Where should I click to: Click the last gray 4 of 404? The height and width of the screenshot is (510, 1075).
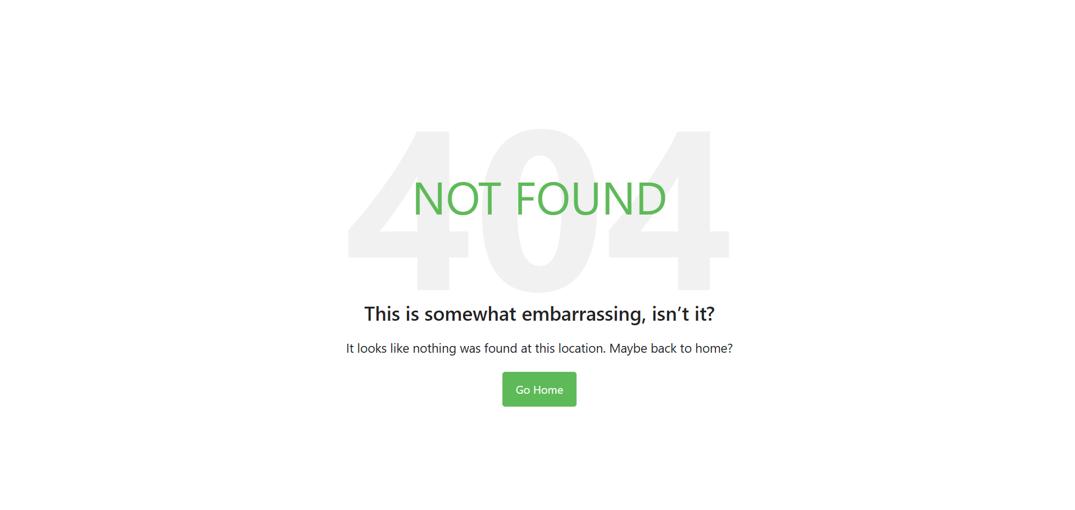tap(669, 211)
